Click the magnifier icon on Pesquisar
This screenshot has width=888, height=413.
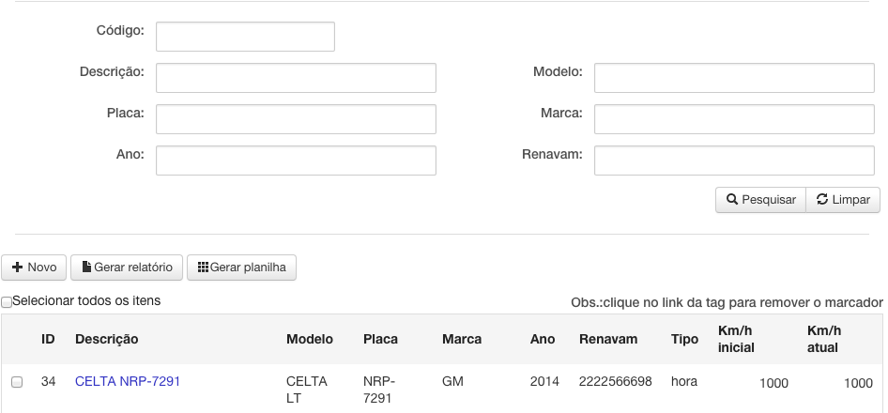pyautogui.click(x=731, y=199)
